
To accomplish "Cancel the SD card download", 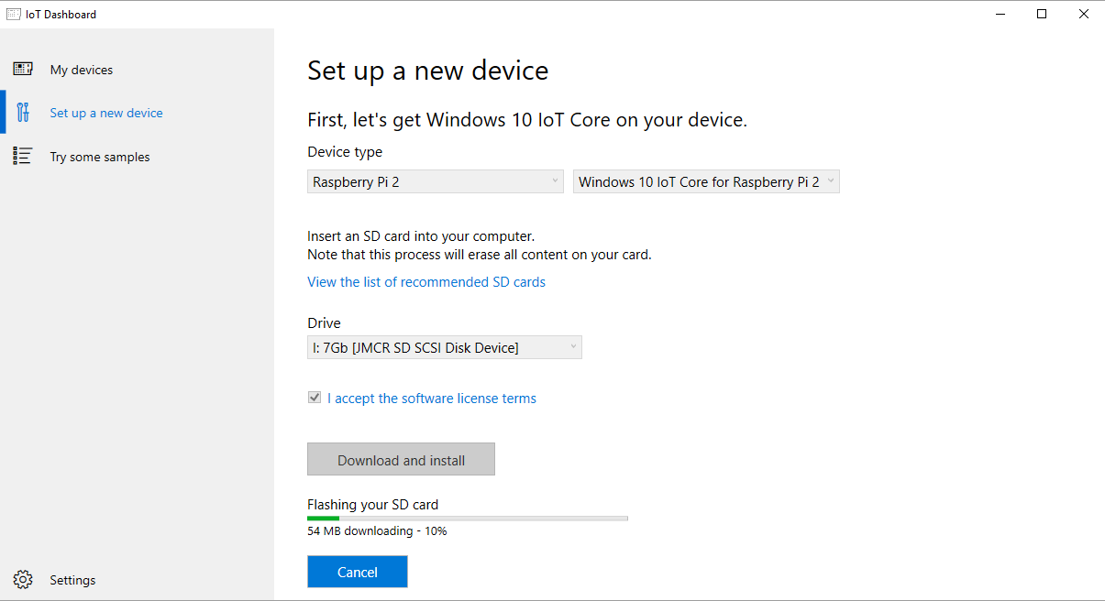I will click(357, 571).
